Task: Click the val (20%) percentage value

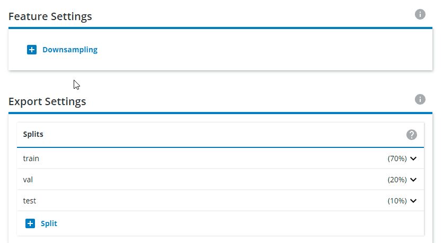Action: point(397,180)
